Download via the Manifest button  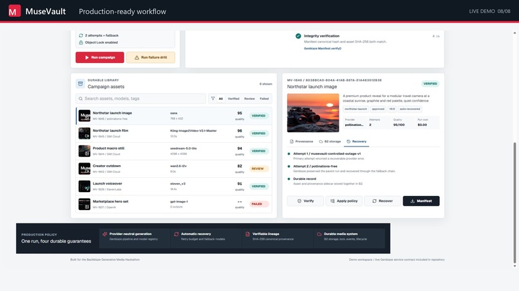[x=421, y=201]
